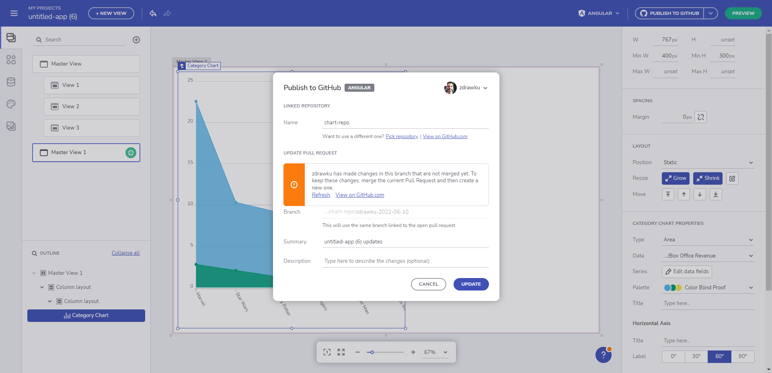Screen dimensions: 772x373
Task: Toggle the Grow resize option
Action: (x=675, y=178)
